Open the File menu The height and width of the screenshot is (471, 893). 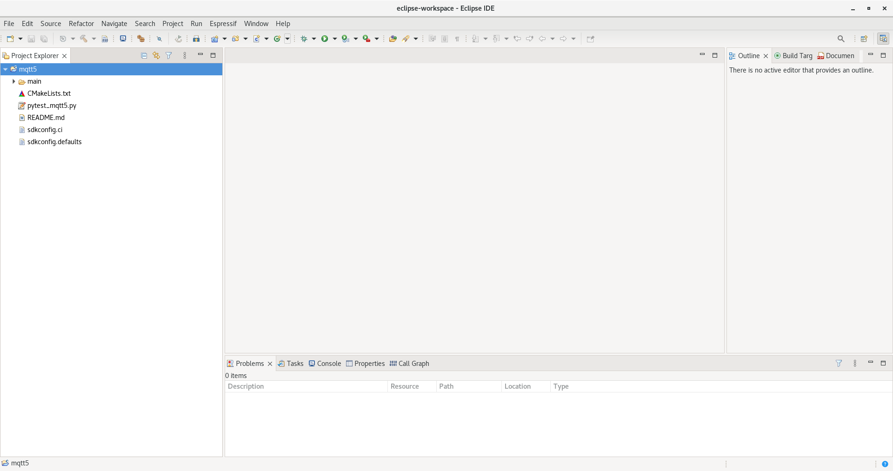coord(9,24)
